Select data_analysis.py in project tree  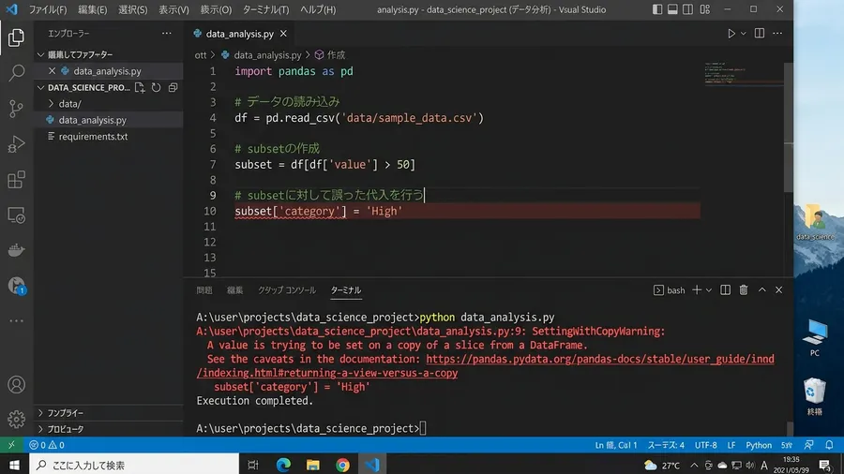[x=92, y=120]
